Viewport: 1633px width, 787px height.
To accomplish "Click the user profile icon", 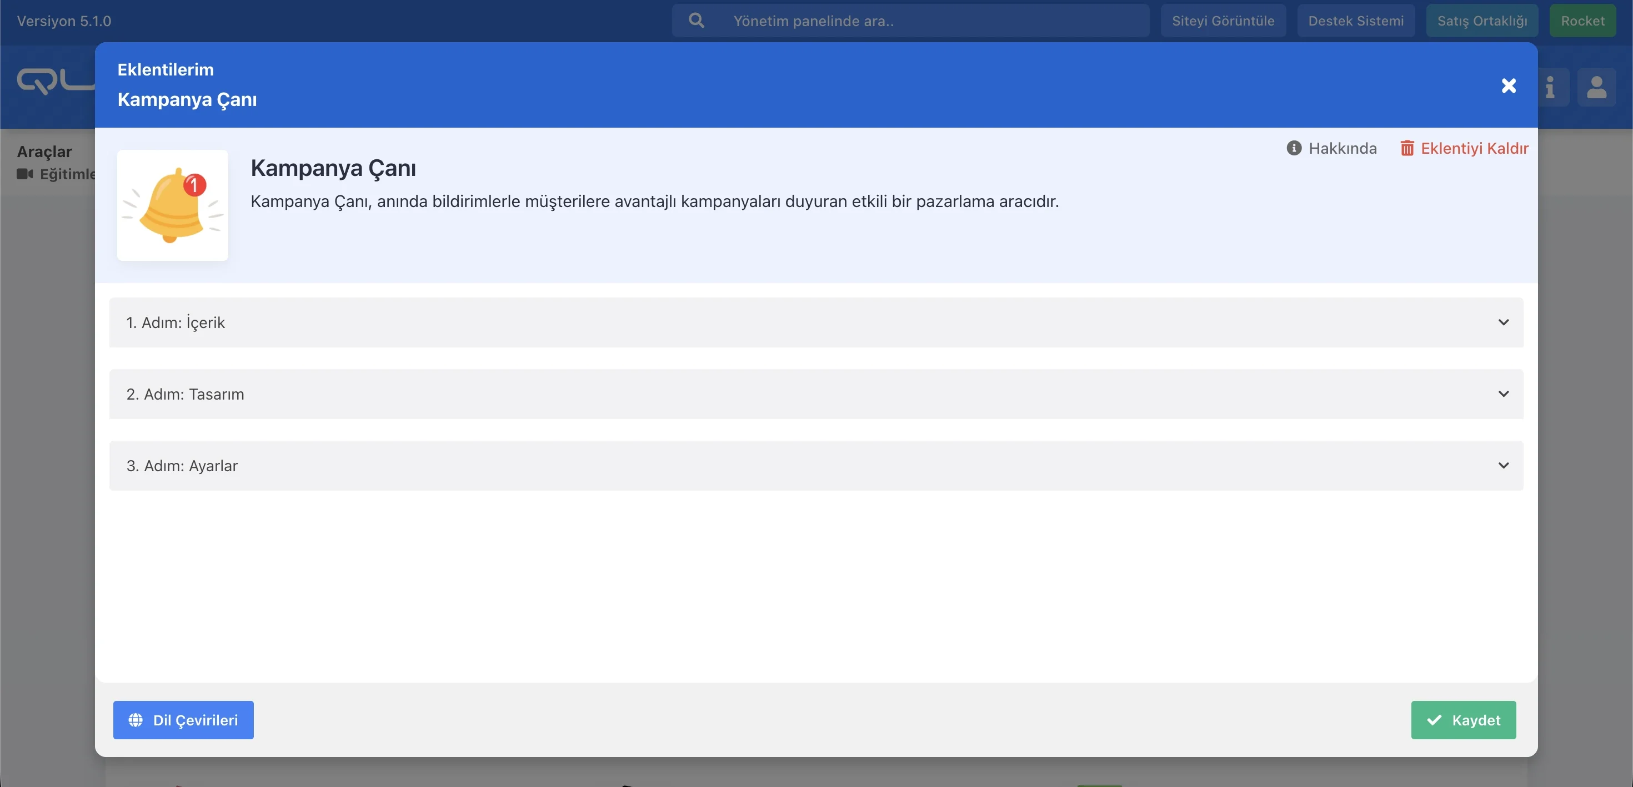I will click(x=1596, y=87).
